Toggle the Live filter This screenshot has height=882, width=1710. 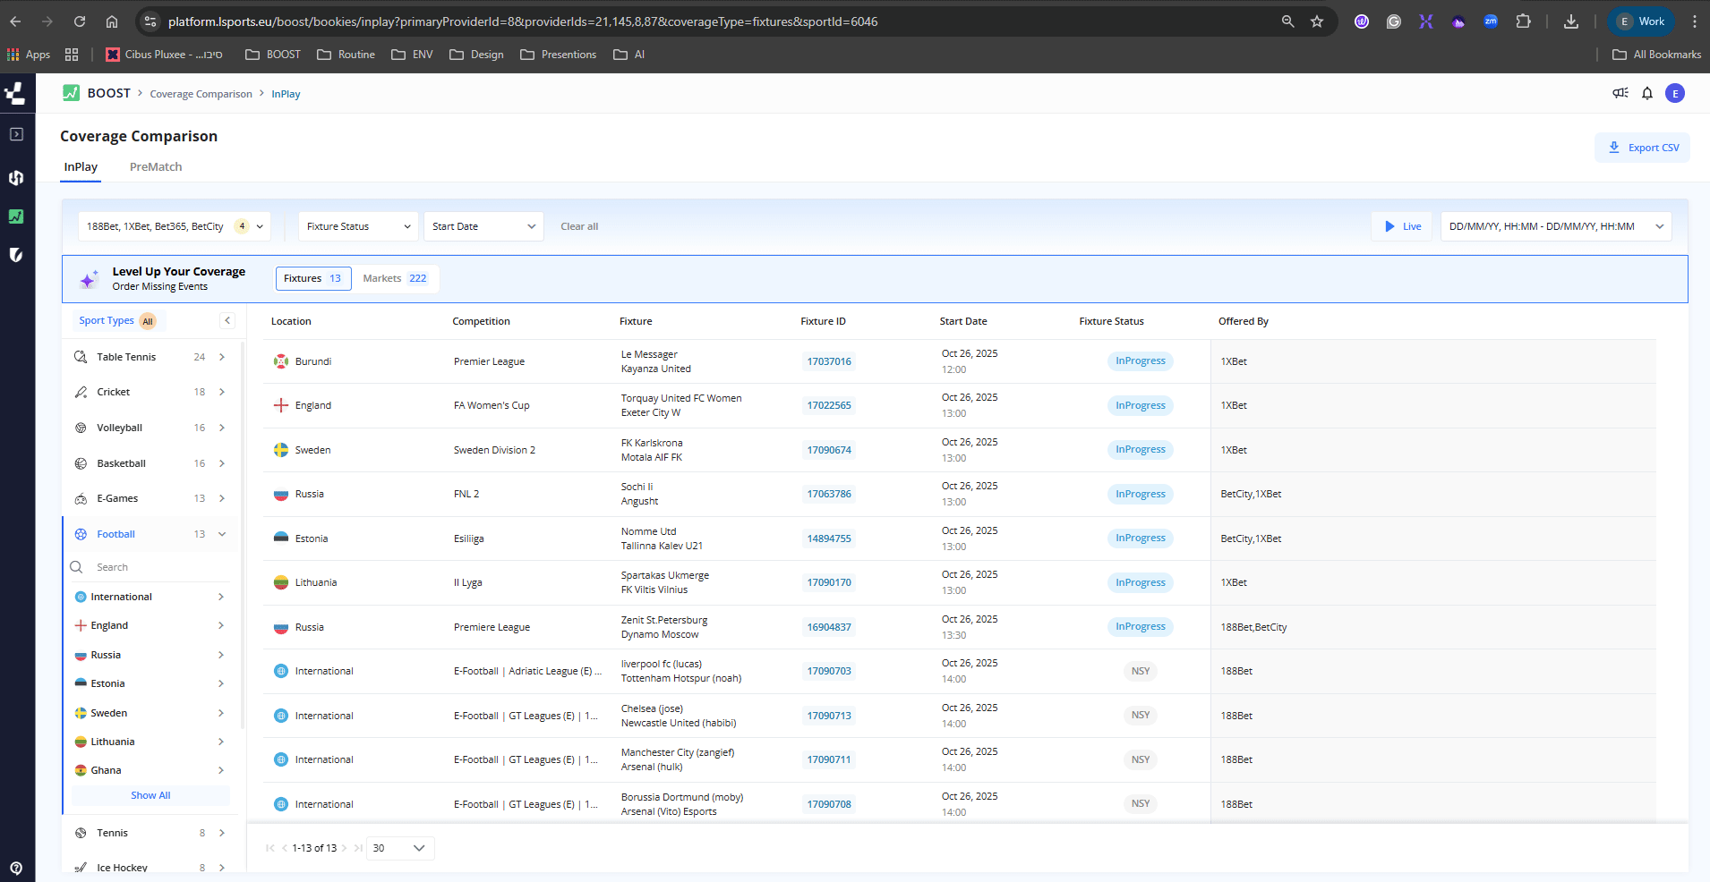[x=1402, y=226]
